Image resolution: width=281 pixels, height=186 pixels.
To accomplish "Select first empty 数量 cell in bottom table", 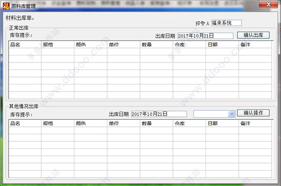I will [x=156, y=131].
